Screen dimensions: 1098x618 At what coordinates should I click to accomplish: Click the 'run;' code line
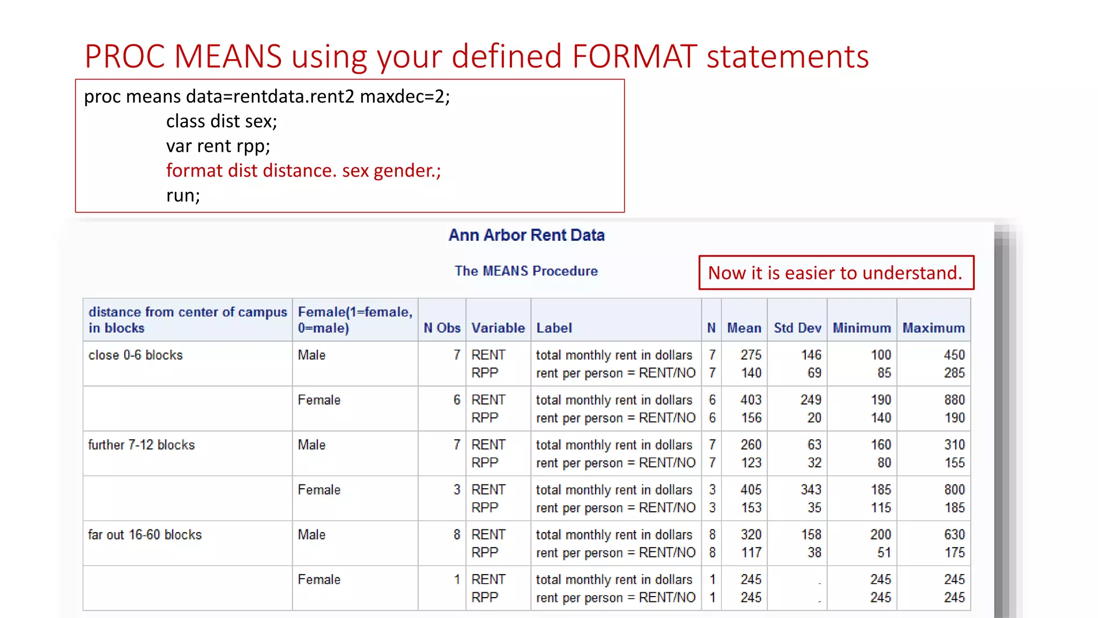pos(183,195)
